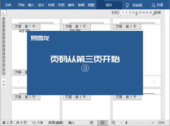Open the 文件 menu tab
This screenshot has height=126, width=170.
pyautogui.click(x=8, y=5)
